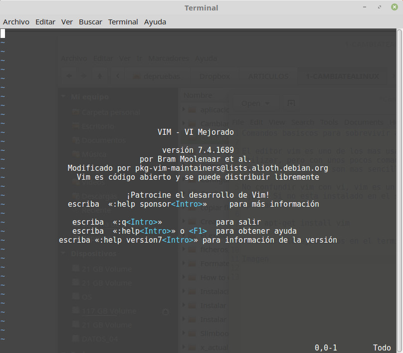This screenshot has width=403, height=353.
Task: Eject the 117 GB Volume device
Action: click(x=166, y=312)
